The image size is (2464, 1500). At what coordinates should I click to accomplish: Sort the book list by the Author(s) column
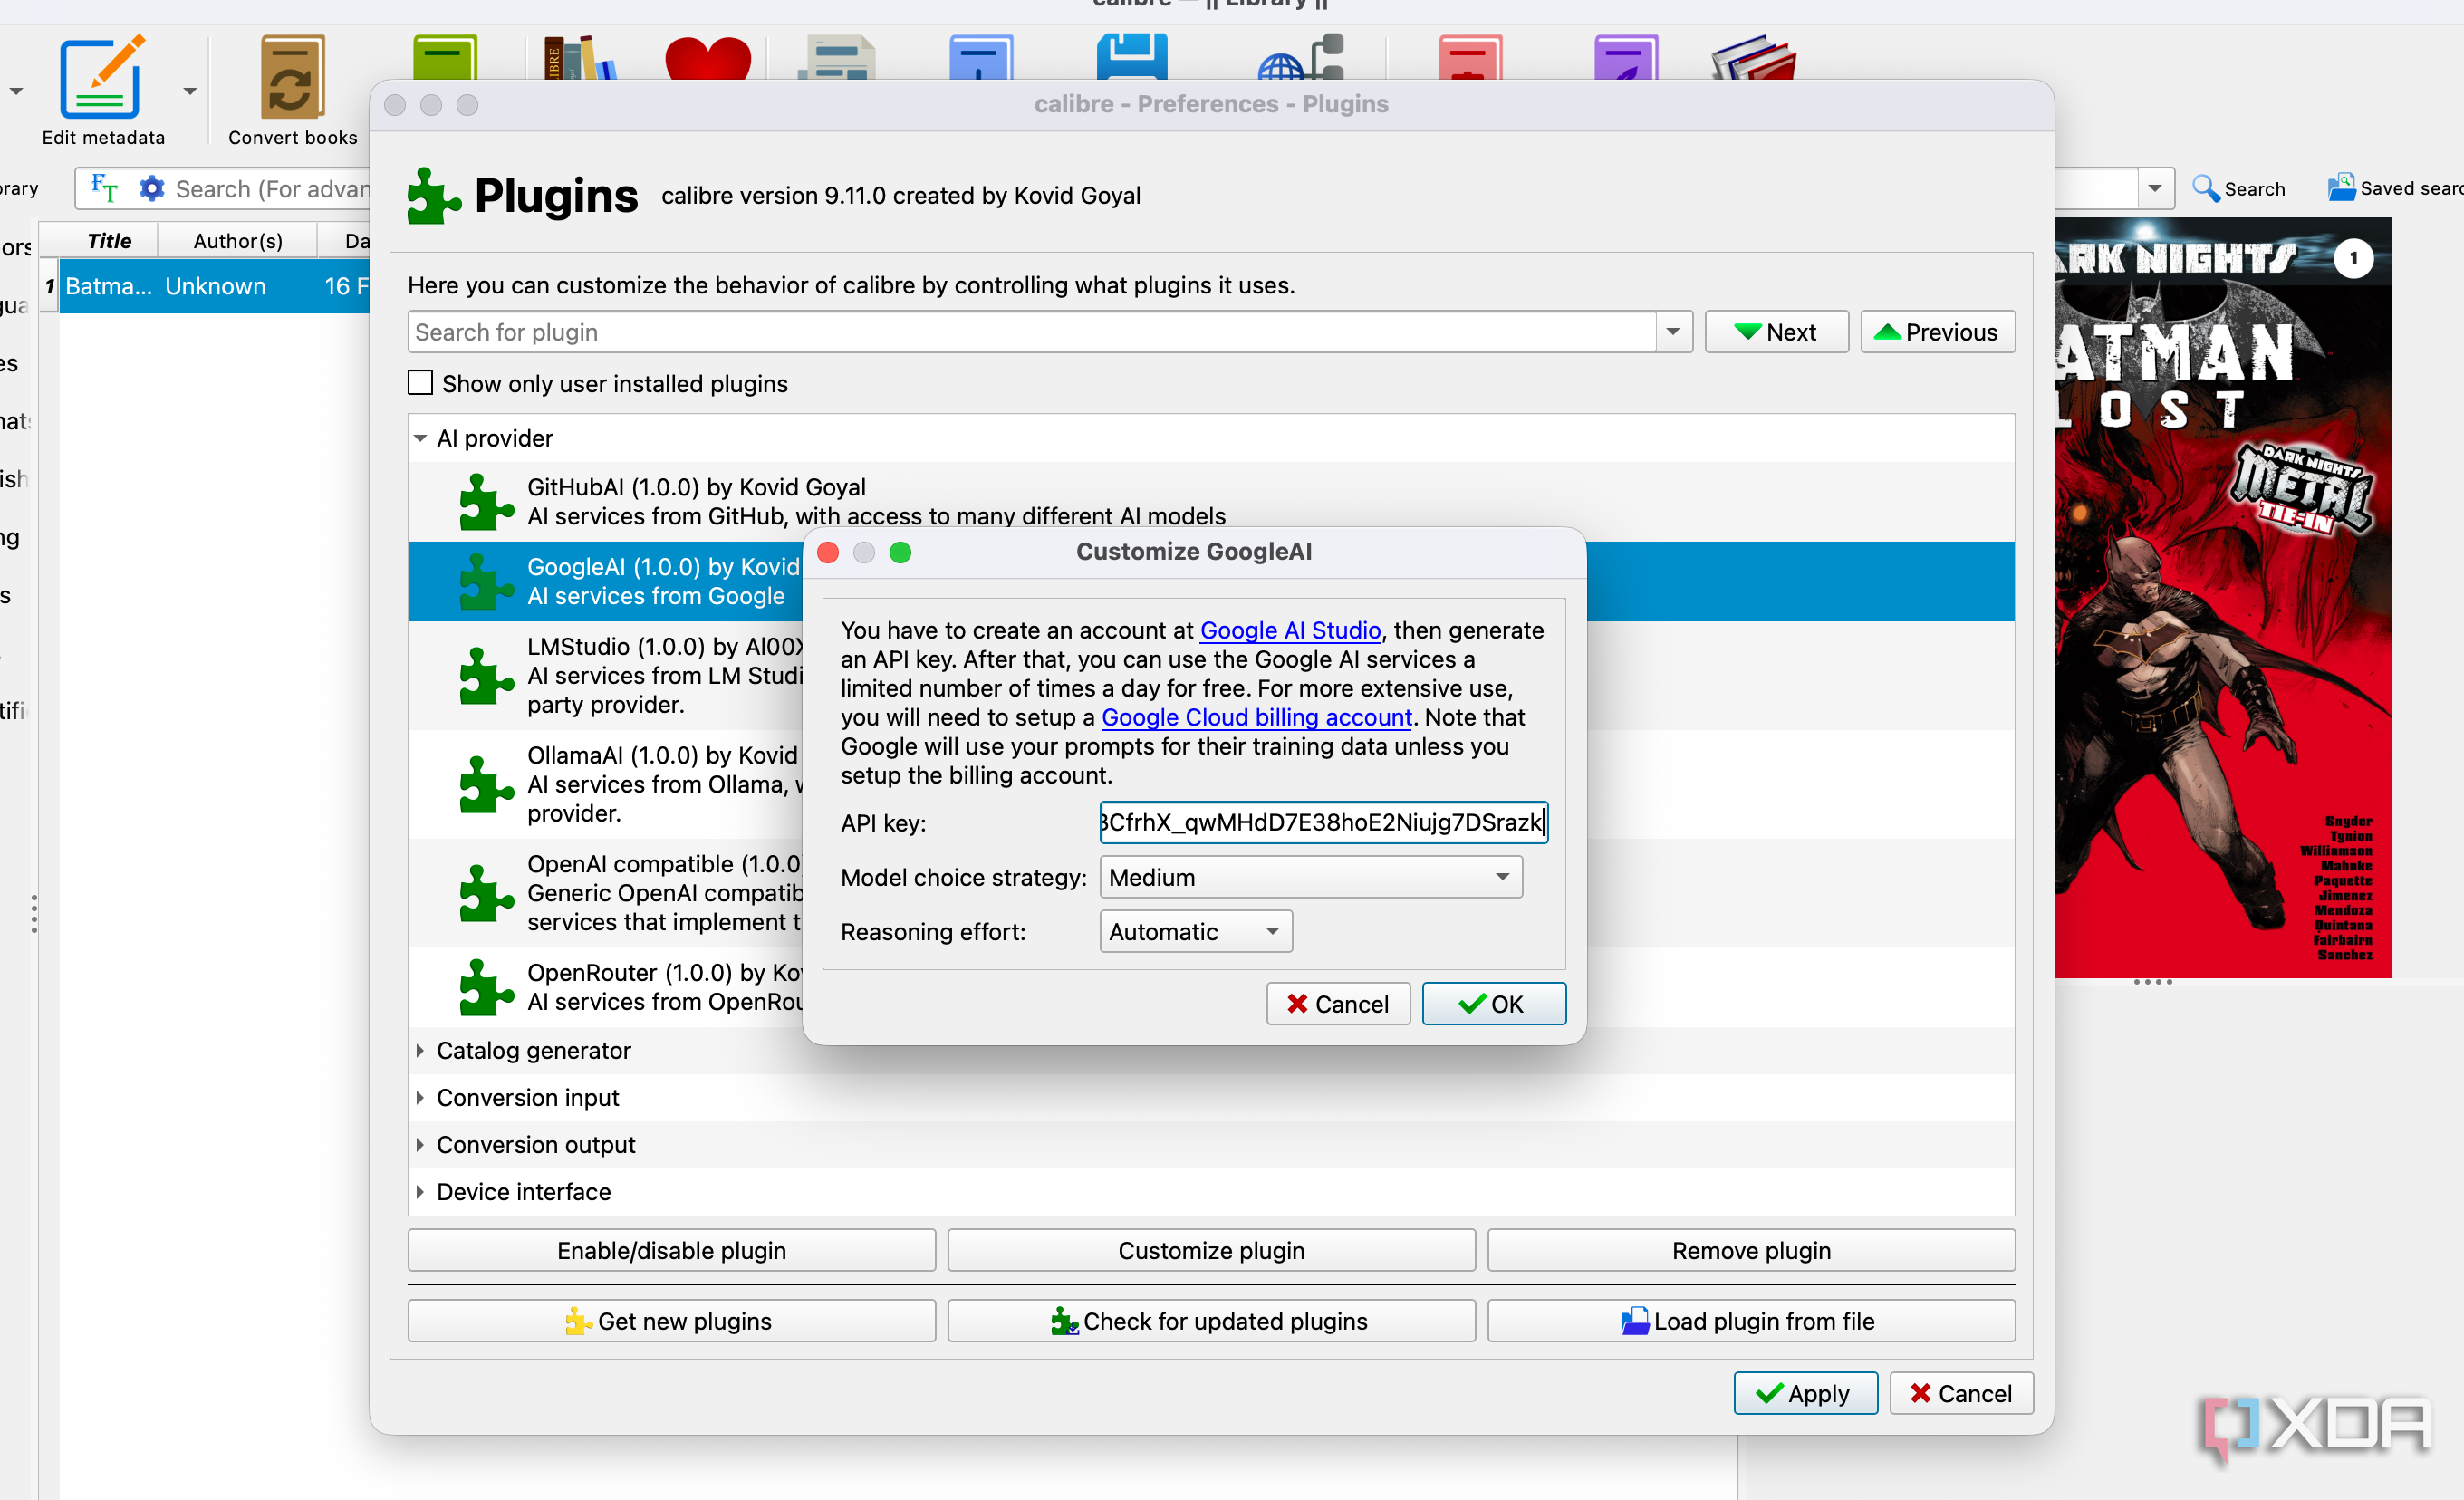click(238, 241)
